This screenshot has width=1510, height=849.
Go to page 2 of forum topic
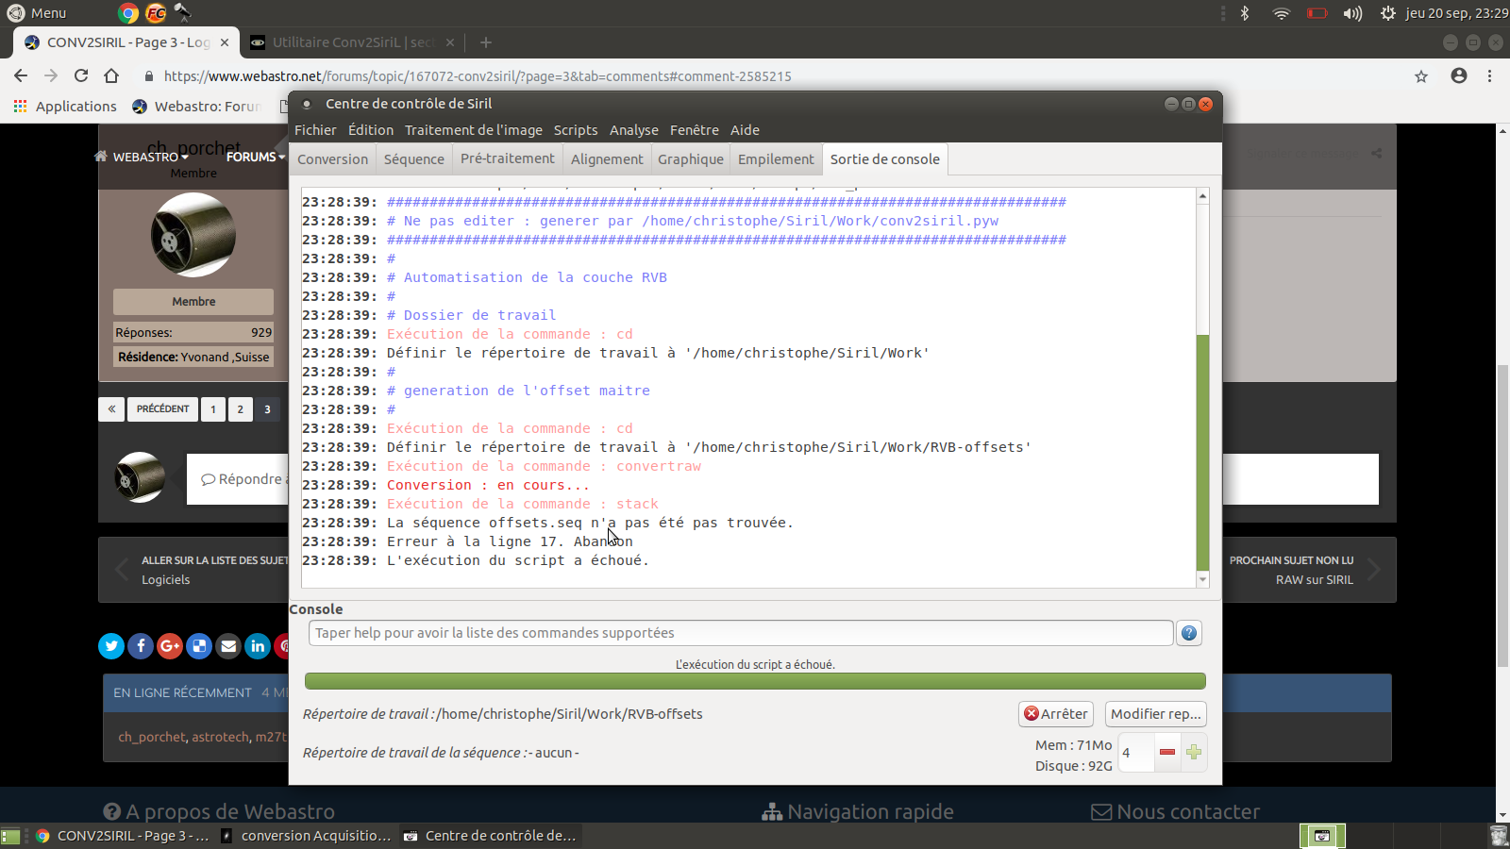(x=241, y=409)
